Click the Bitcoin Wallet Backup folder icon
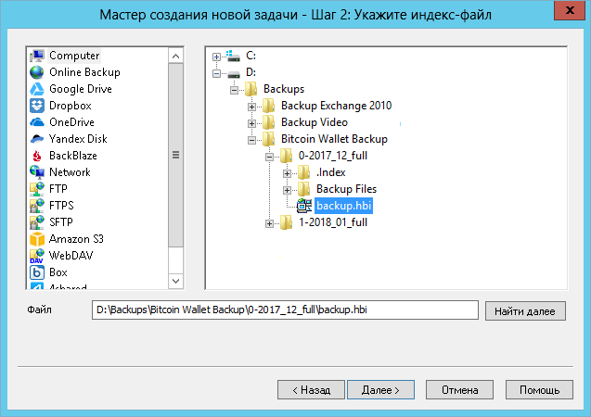Screen dimensions: 591x417 click(x=268, y=139)
